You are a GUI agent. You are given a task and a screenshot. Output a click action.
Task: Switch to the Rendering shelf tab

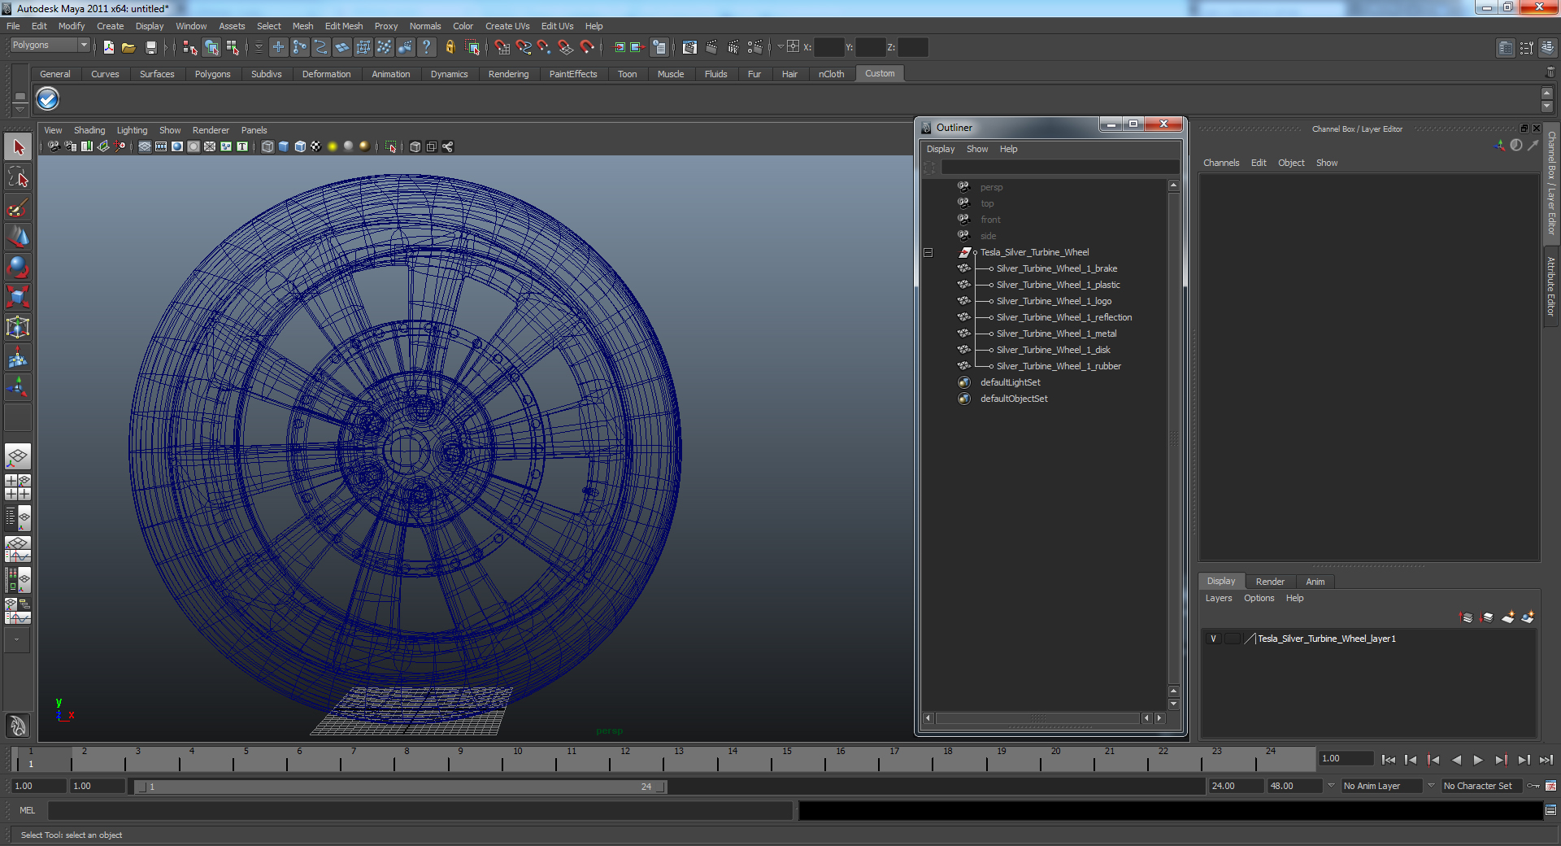[508, 74]
